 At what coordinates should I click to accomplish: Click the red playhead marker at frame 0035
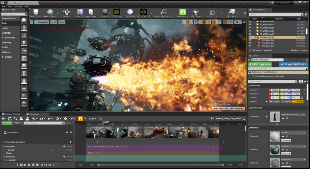(103, 123)
